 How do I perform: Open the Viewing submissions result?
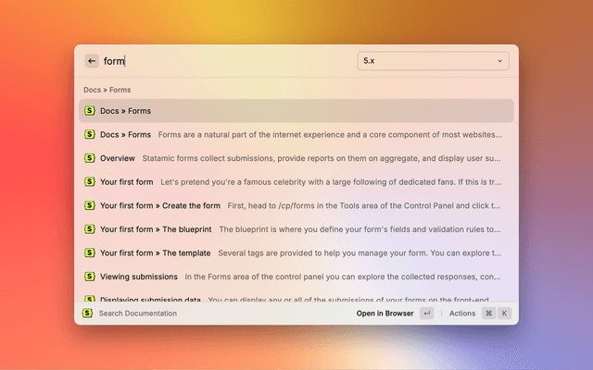tap(296, 277)
